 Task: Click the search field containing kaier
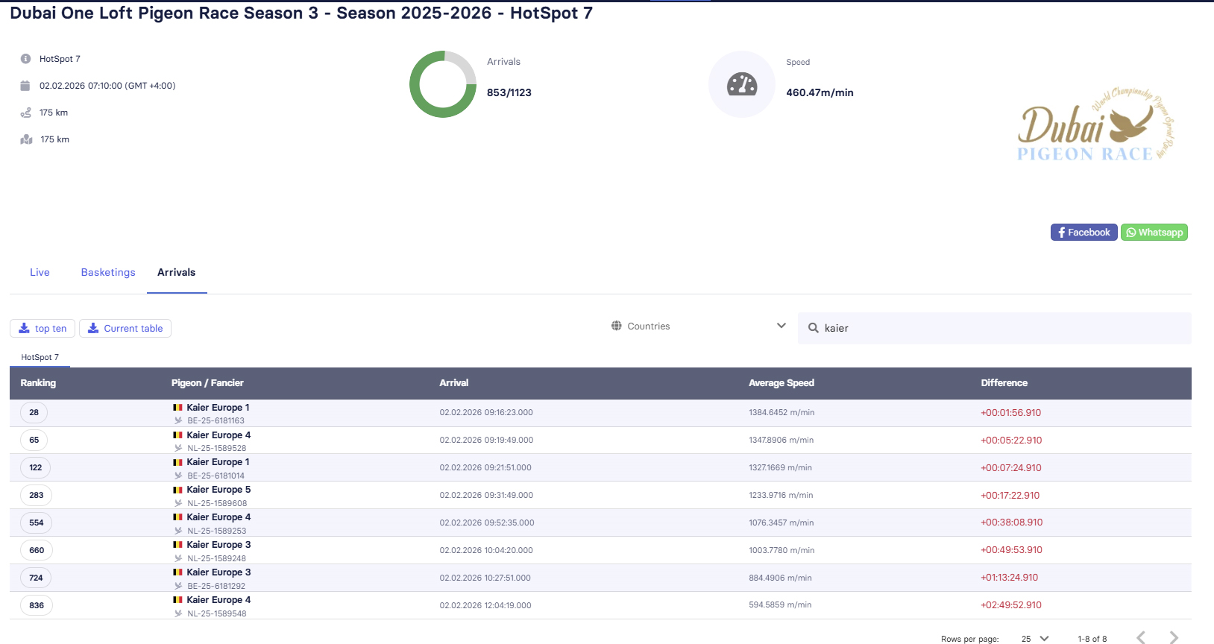[999, 328]
